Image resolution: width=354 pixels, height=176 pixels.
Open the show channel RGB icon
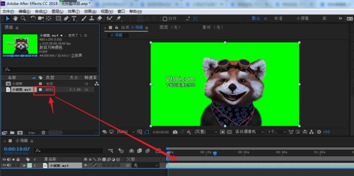[x=189, y=132]
